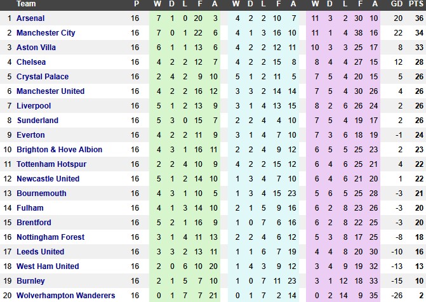Select the Liverpool team link

click(34, 105)
